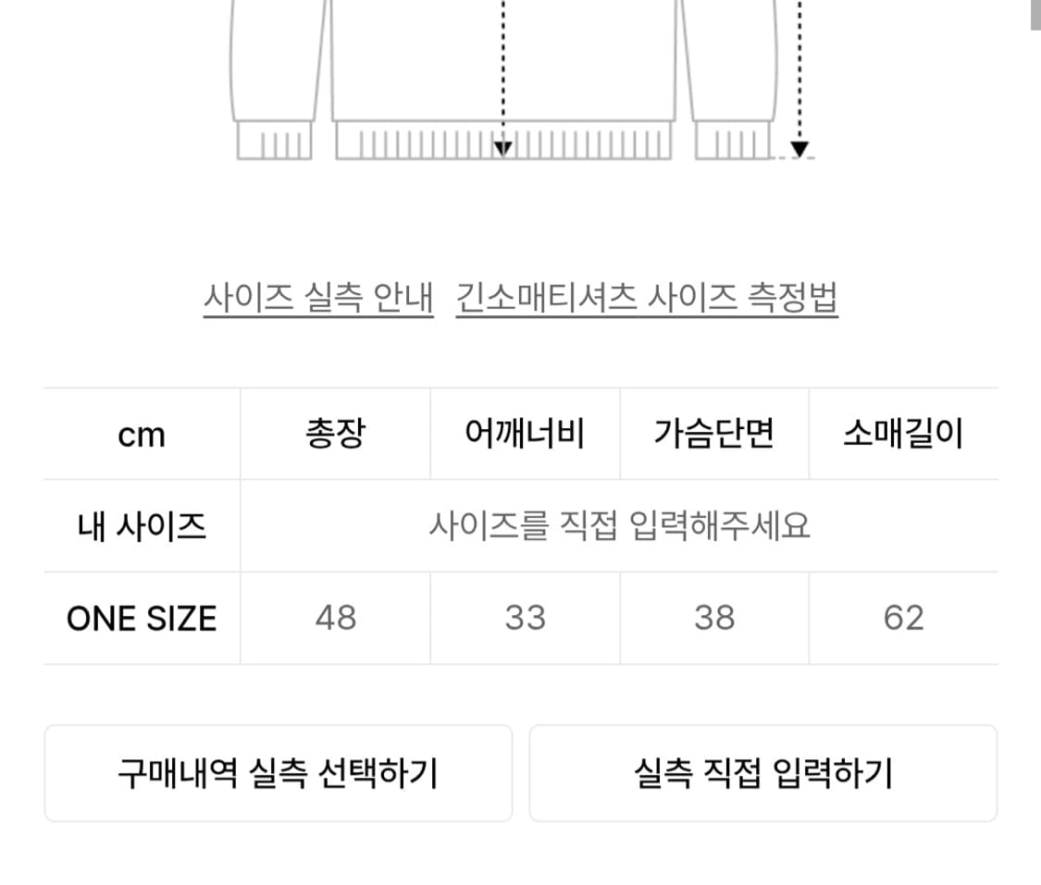Select the 총장 value 48
Viewport: 1041px width, 885px height.
coord(335,618)
